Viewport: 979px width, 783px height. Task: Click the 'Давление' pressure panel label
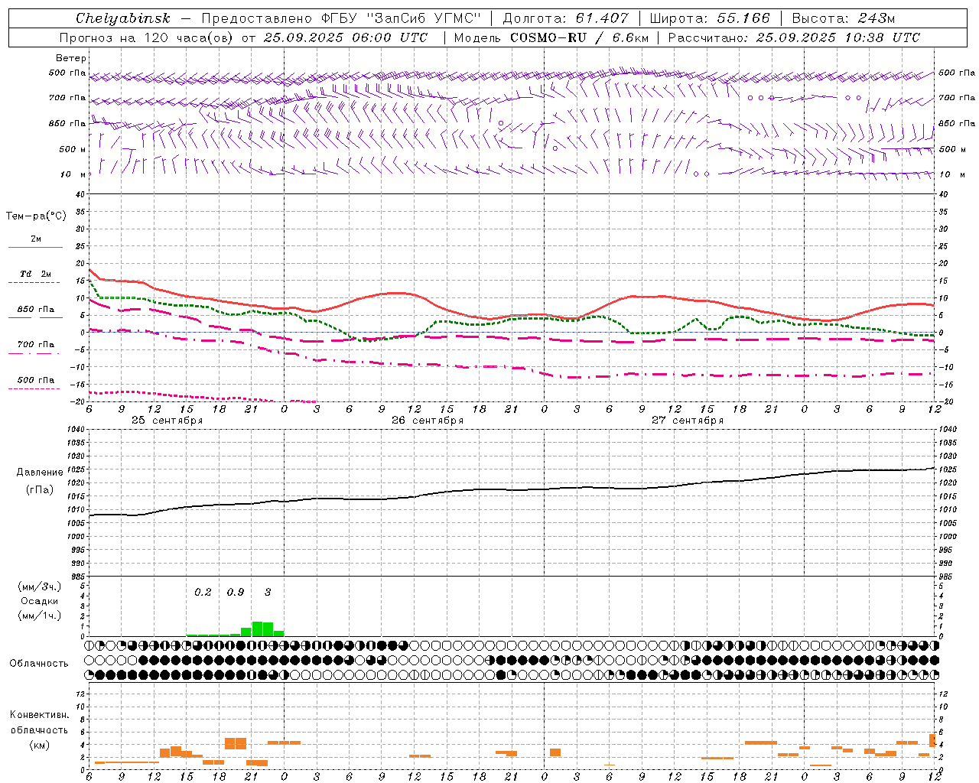tap(40, 473)
